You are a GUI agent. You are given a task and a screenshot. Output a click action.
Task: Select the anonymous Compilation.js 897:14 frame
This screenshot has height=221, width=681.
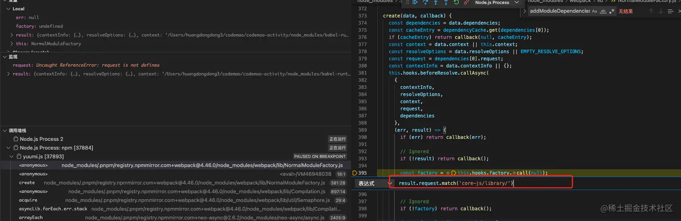point(176,191)
